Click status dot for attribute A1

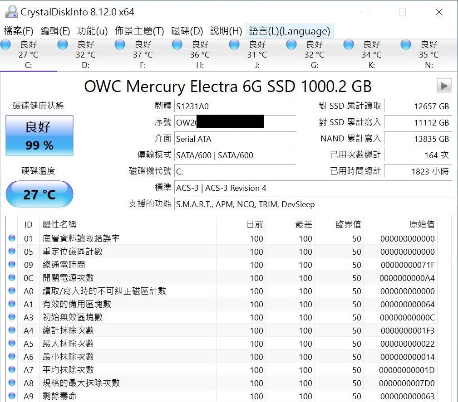(x=12, y=304)
